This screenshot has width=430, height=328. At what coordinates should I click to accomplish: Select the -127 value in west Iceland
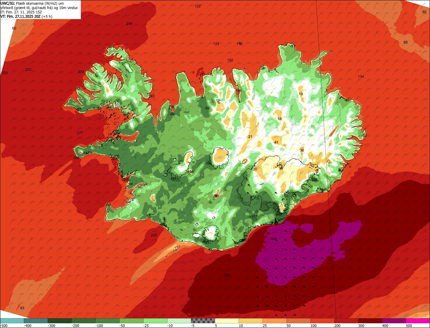pos(173,179)
